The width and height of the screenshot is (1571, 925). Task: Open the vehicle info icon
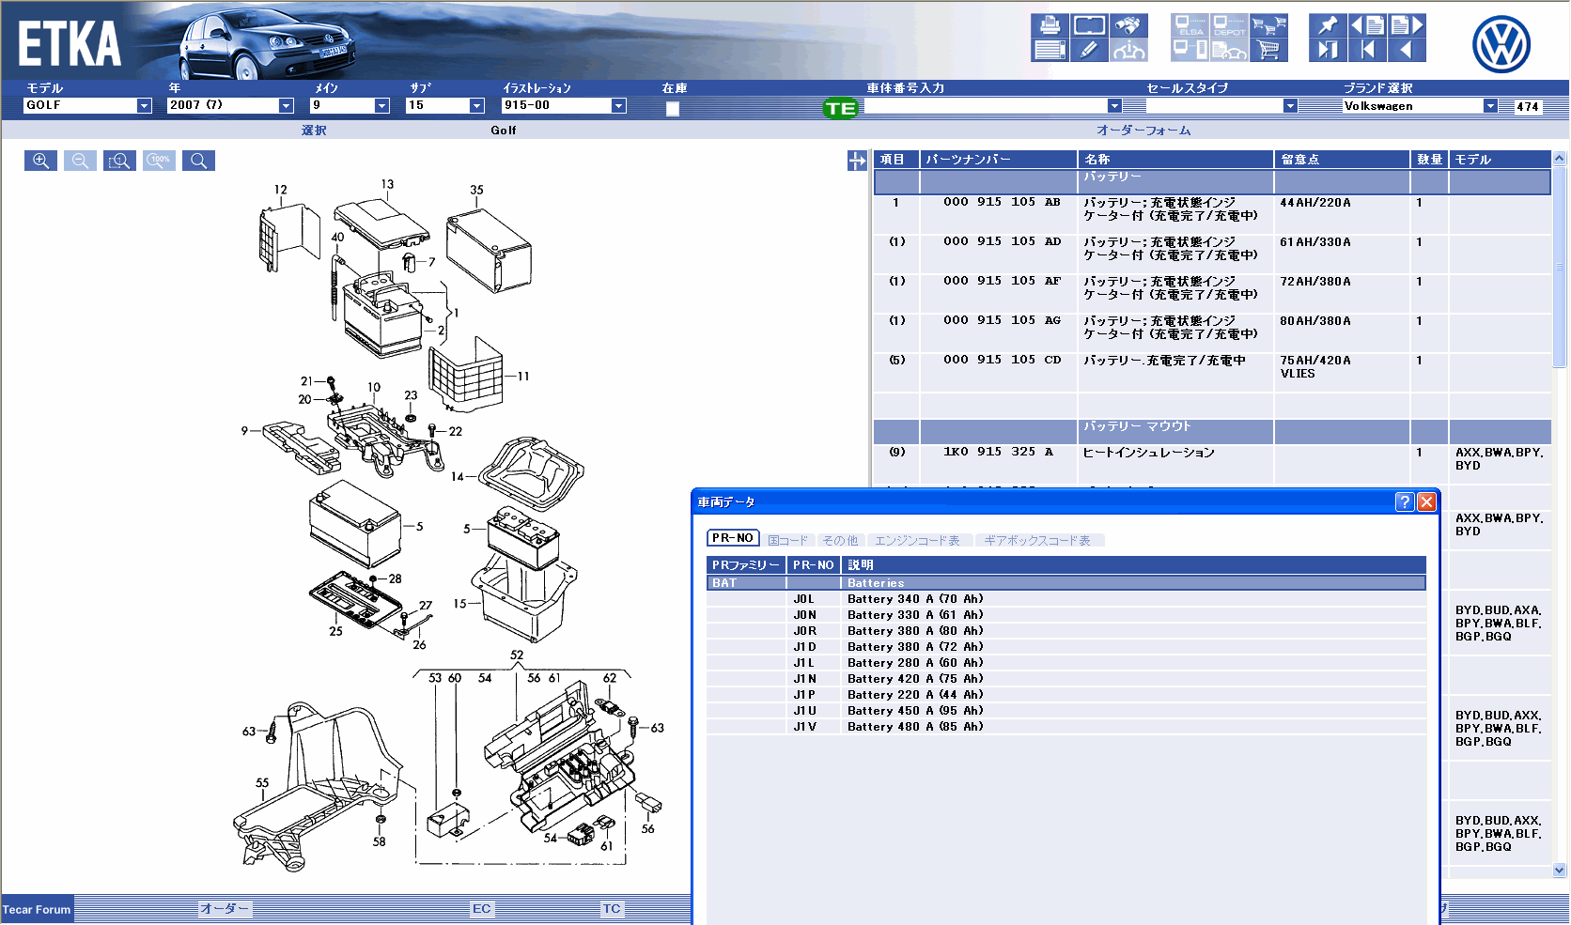(x=1128, y=50)
